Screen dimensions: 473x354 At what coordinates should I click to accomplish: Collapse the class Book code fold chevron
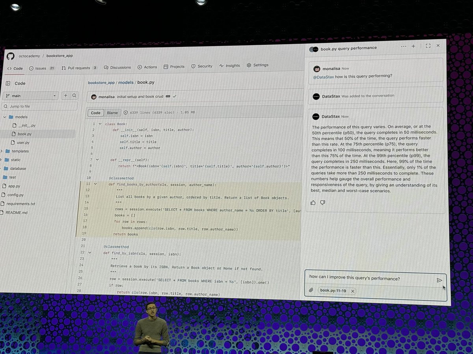(x=100, y=124)
